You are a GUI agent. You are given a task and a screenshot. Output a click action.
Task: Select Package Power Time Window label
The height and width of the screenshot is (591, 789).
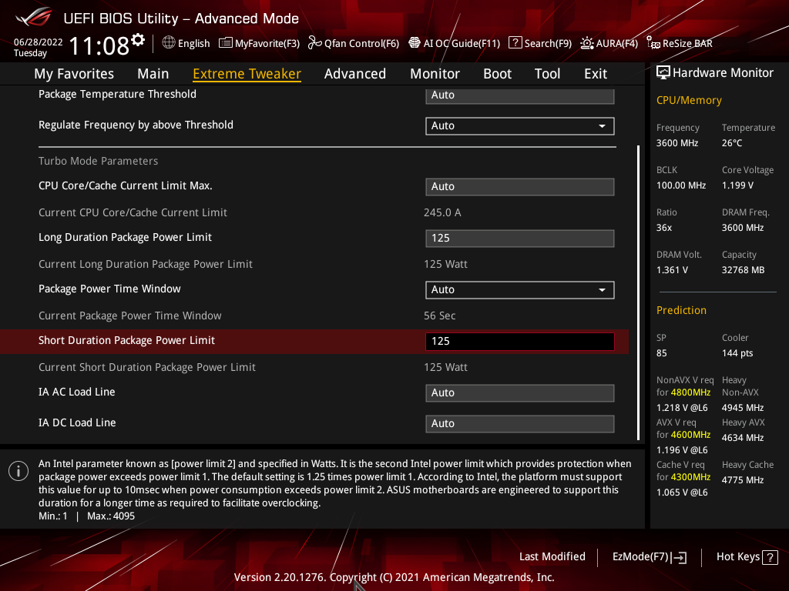[x=109, y=289]
